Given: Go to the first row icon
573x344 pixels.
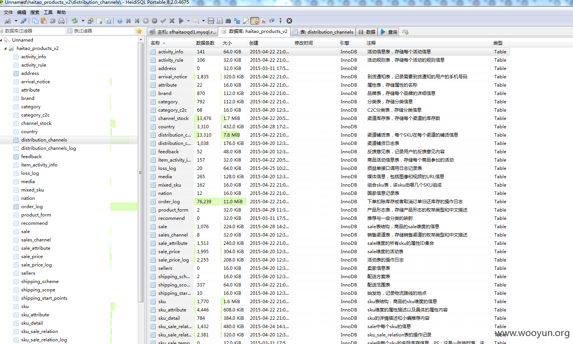Looking at the screenshot, I should pyautogui.click(x=128, y=21).
